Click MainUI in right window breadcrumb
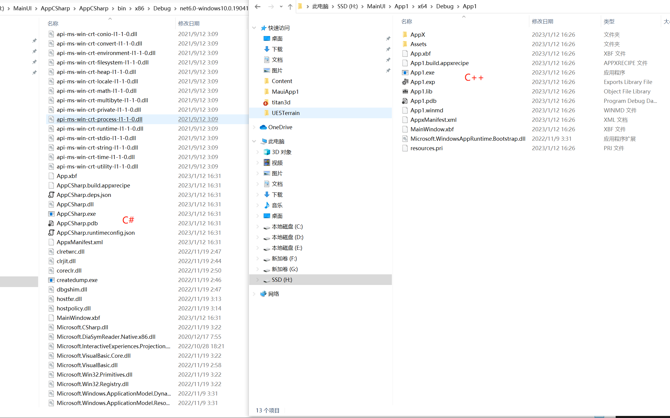This screenshot has width=670, height=418. 376,7
